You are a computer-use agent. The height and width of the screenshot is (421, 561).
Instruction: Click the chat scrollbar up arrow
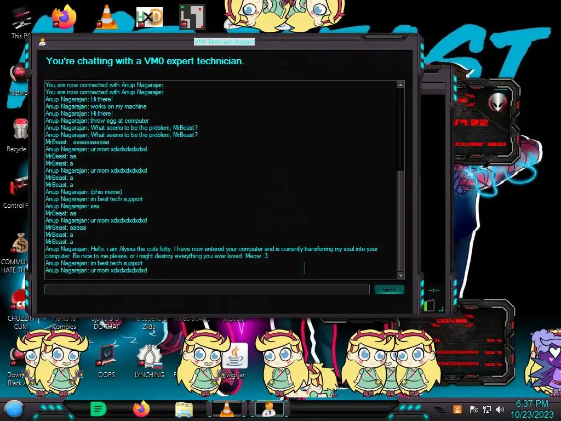(400, 85)
